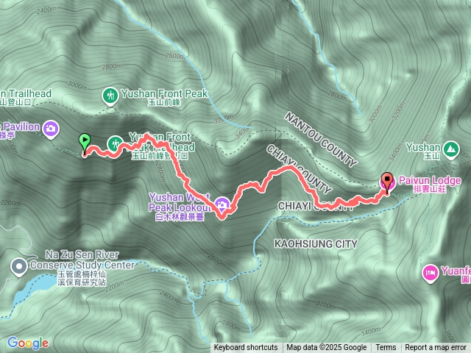Viewport: 471px width, 353px height.
Task: Open the Google logo link
Action: (x=28, y=343)
